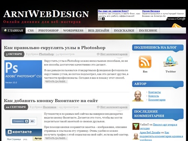188x141 pixels.
Task: Click ЧИТАТЬ ДАЛЬШЕ under Вконтакте post
Action: point(56,138)
